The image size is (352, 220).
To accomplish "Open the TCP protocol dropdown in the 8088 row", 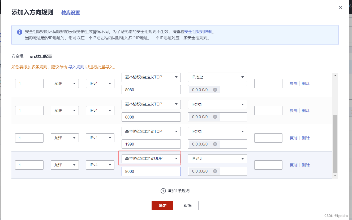I will [x=151, y=104].
